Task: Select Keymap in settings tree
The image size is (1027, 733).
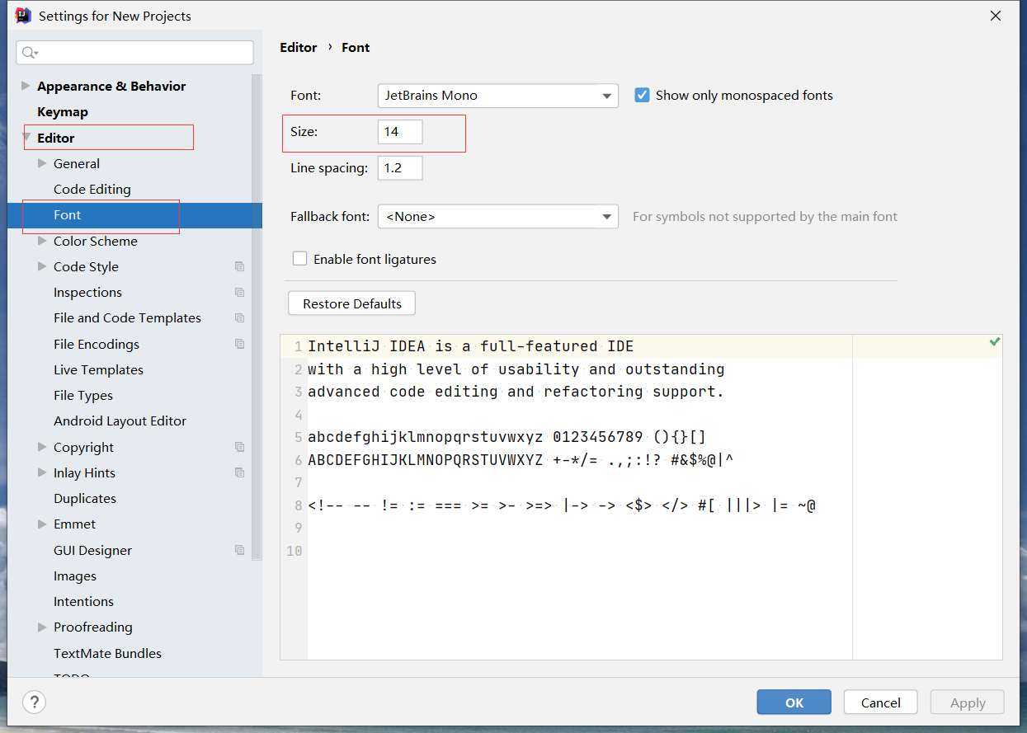Action: [63, 112]
